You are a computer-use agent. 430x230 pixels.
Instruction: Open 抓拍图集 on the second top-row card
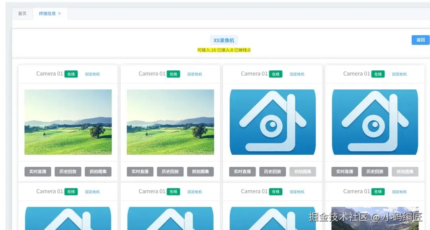click(x=200, y=172)
